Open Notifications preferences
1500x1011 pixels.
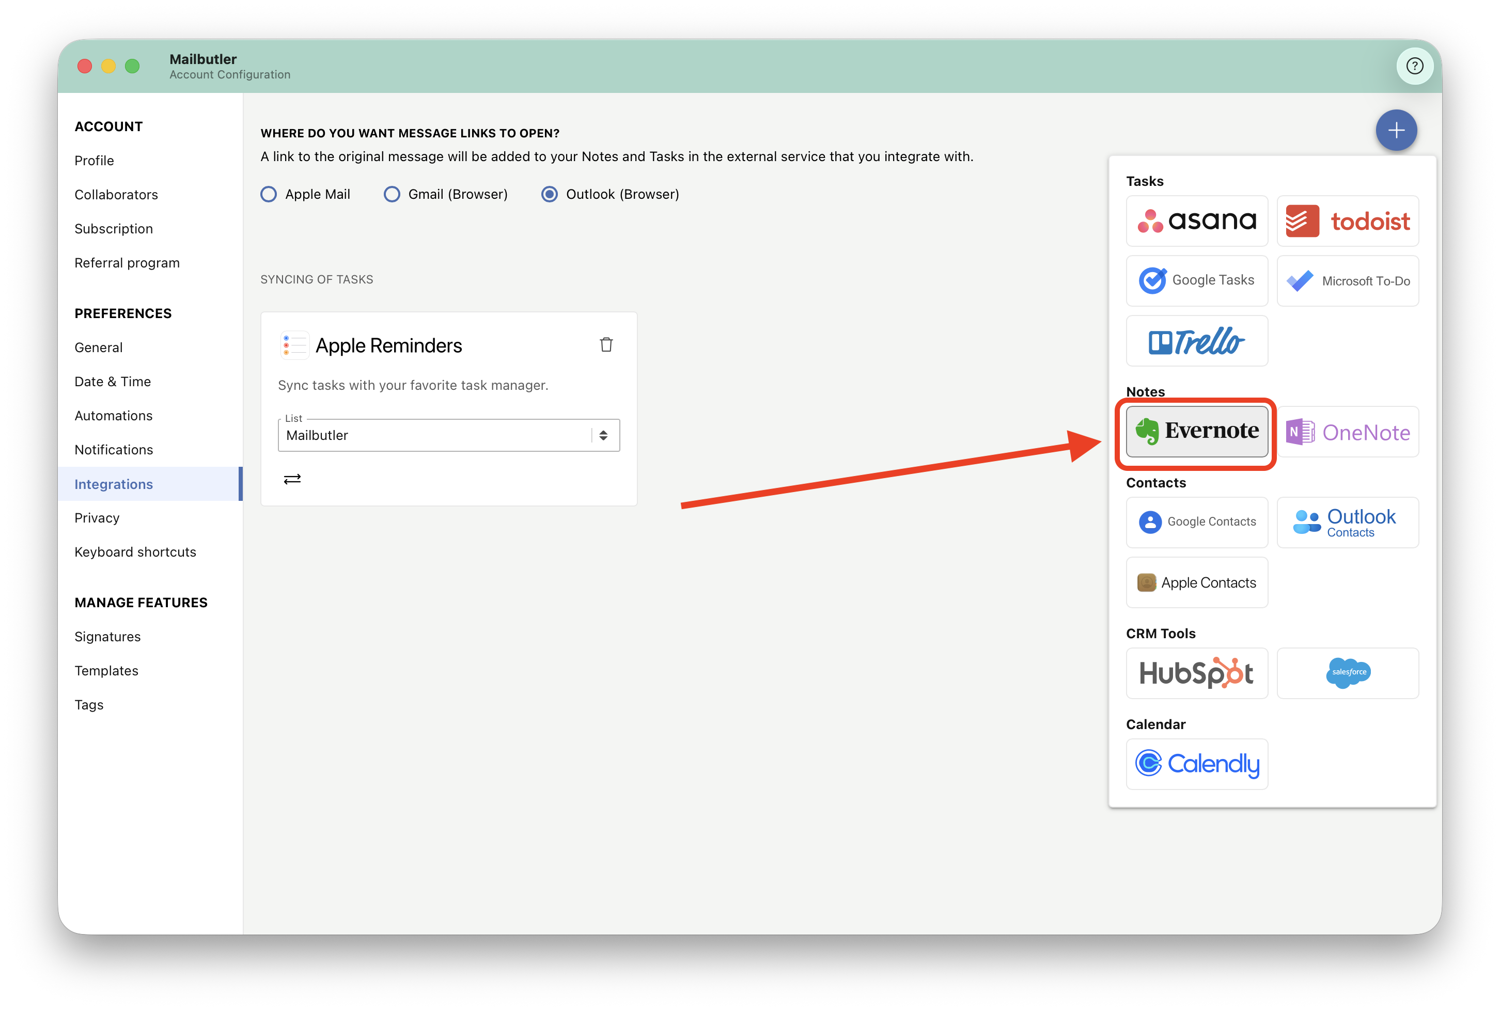click(114, 450)
